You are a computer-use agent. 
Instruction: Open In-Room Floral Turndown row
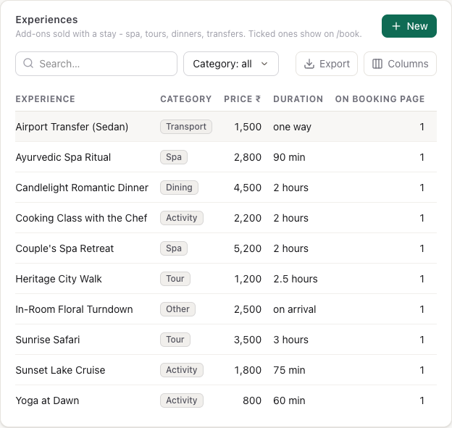coord(226,309)
